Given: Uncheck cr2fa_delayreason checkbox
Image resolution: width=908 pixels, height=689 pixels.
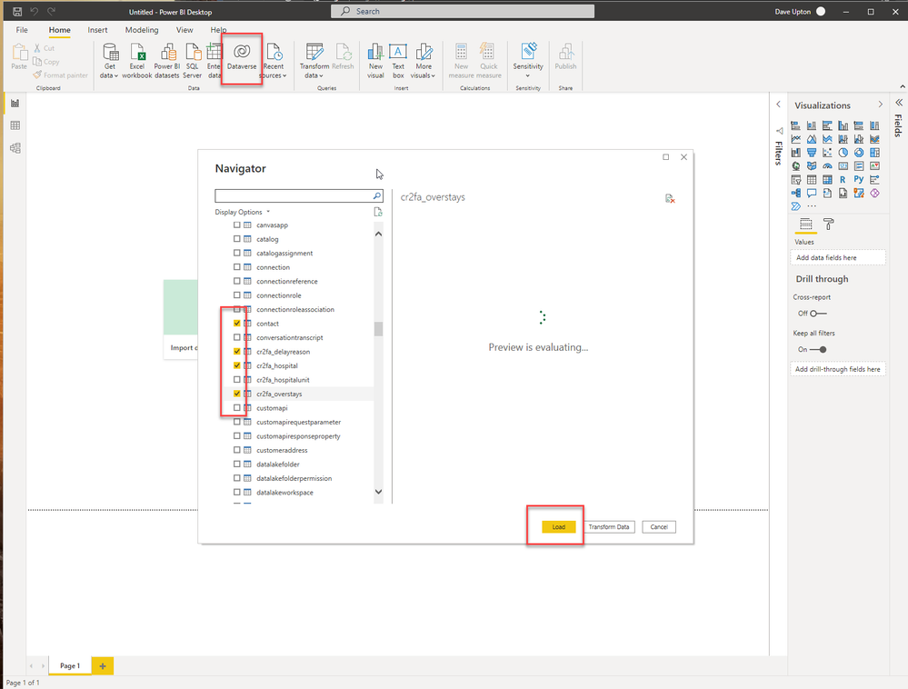Looking at the screenshot, I should point(237,352).
